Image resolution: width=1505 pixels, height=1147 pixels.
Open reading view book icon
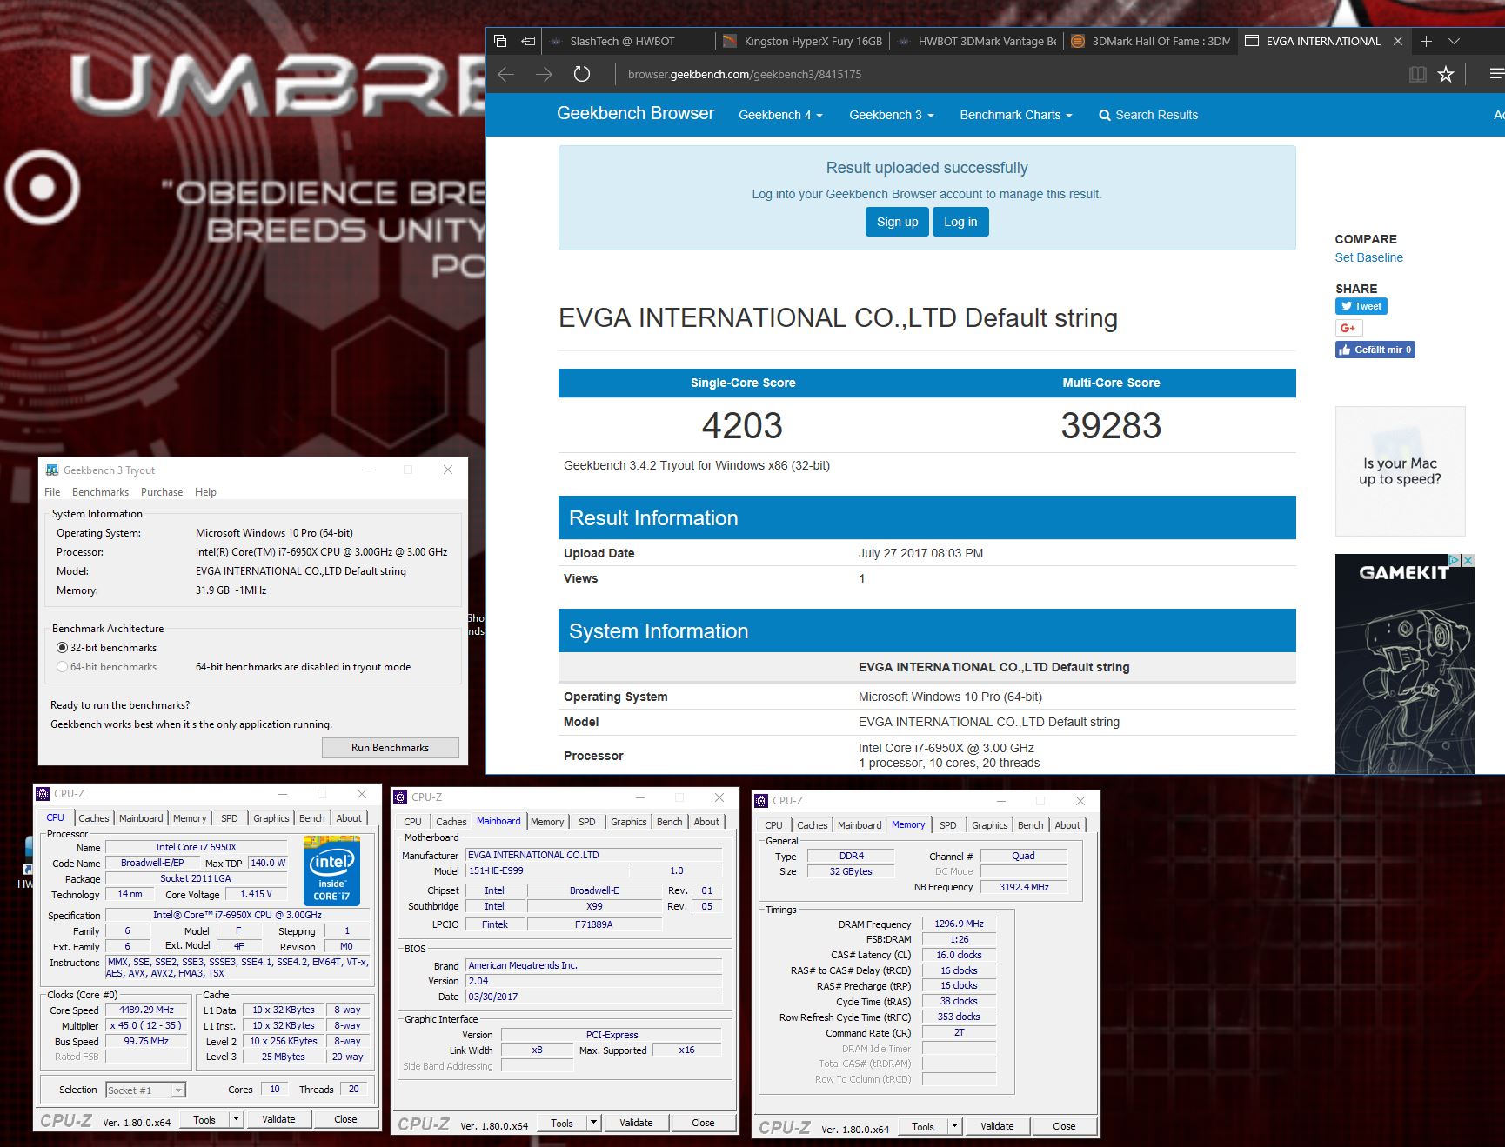point(1417,75)
